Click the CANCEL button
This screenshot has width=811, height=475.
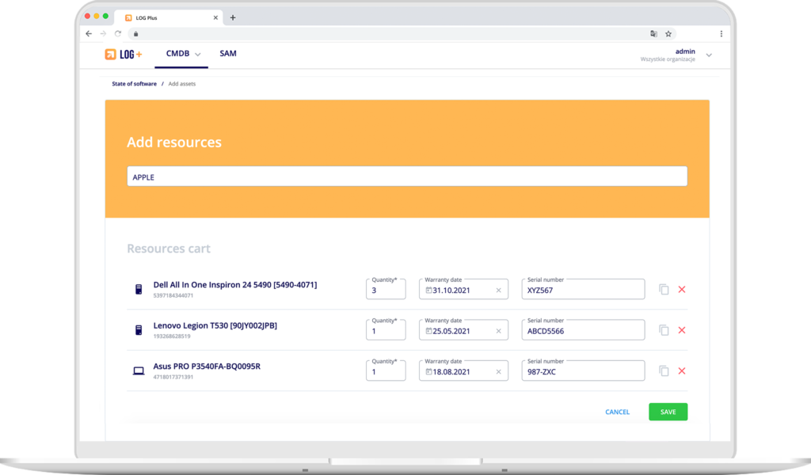click(618, 412)
